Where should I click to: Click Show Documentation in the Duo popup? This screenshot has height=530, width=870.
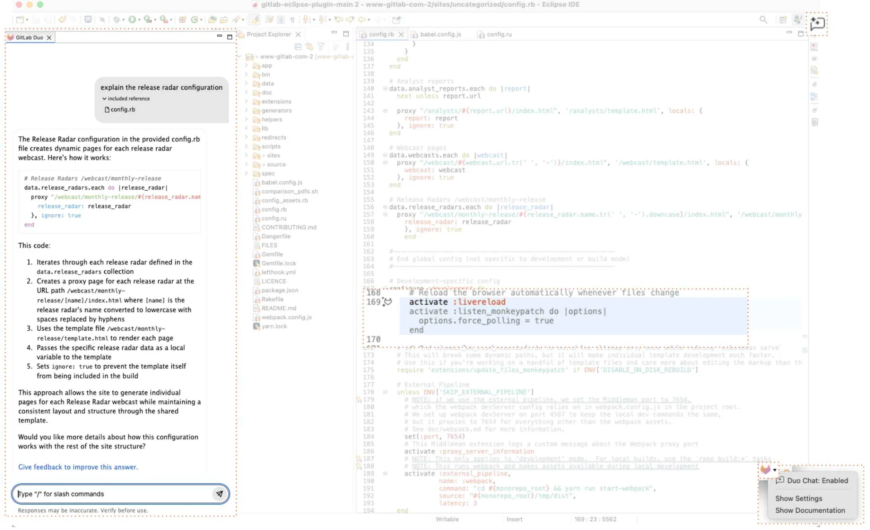810,510
